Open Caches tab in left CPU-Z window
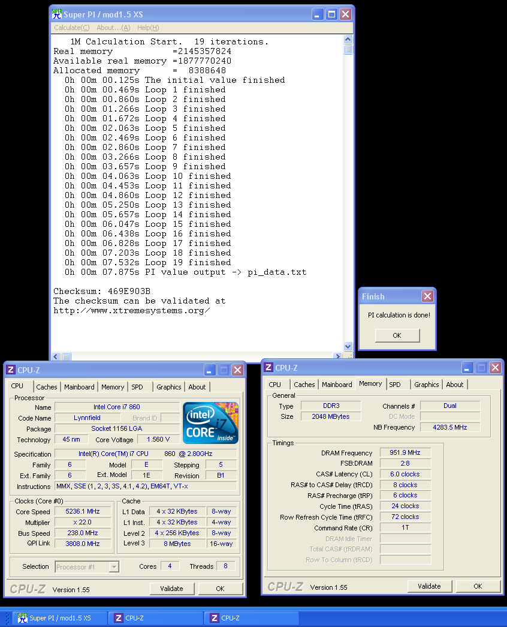This screenshot has width=507, height=627. [x=47, y=387]
